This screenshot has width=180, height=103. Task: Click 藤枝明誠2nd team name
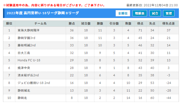[27, 45]
